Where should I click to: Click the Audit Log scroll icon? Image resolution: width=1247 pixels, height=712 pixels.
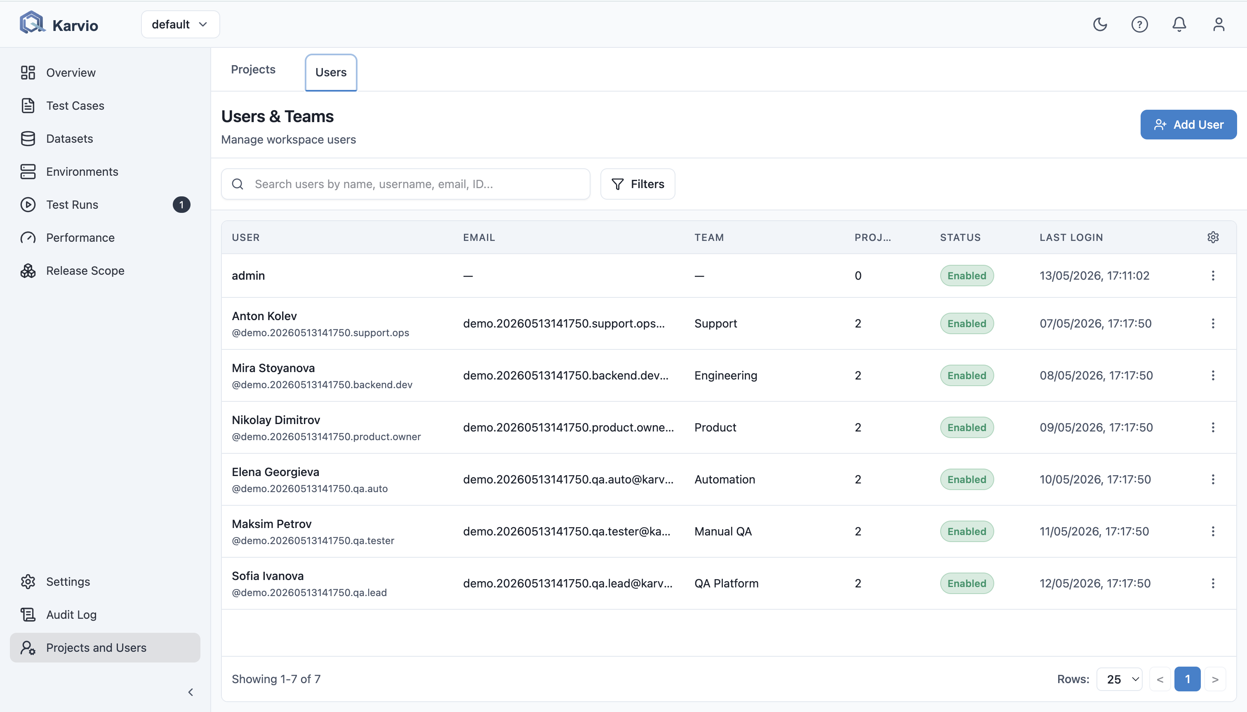[x=28, y=615]
